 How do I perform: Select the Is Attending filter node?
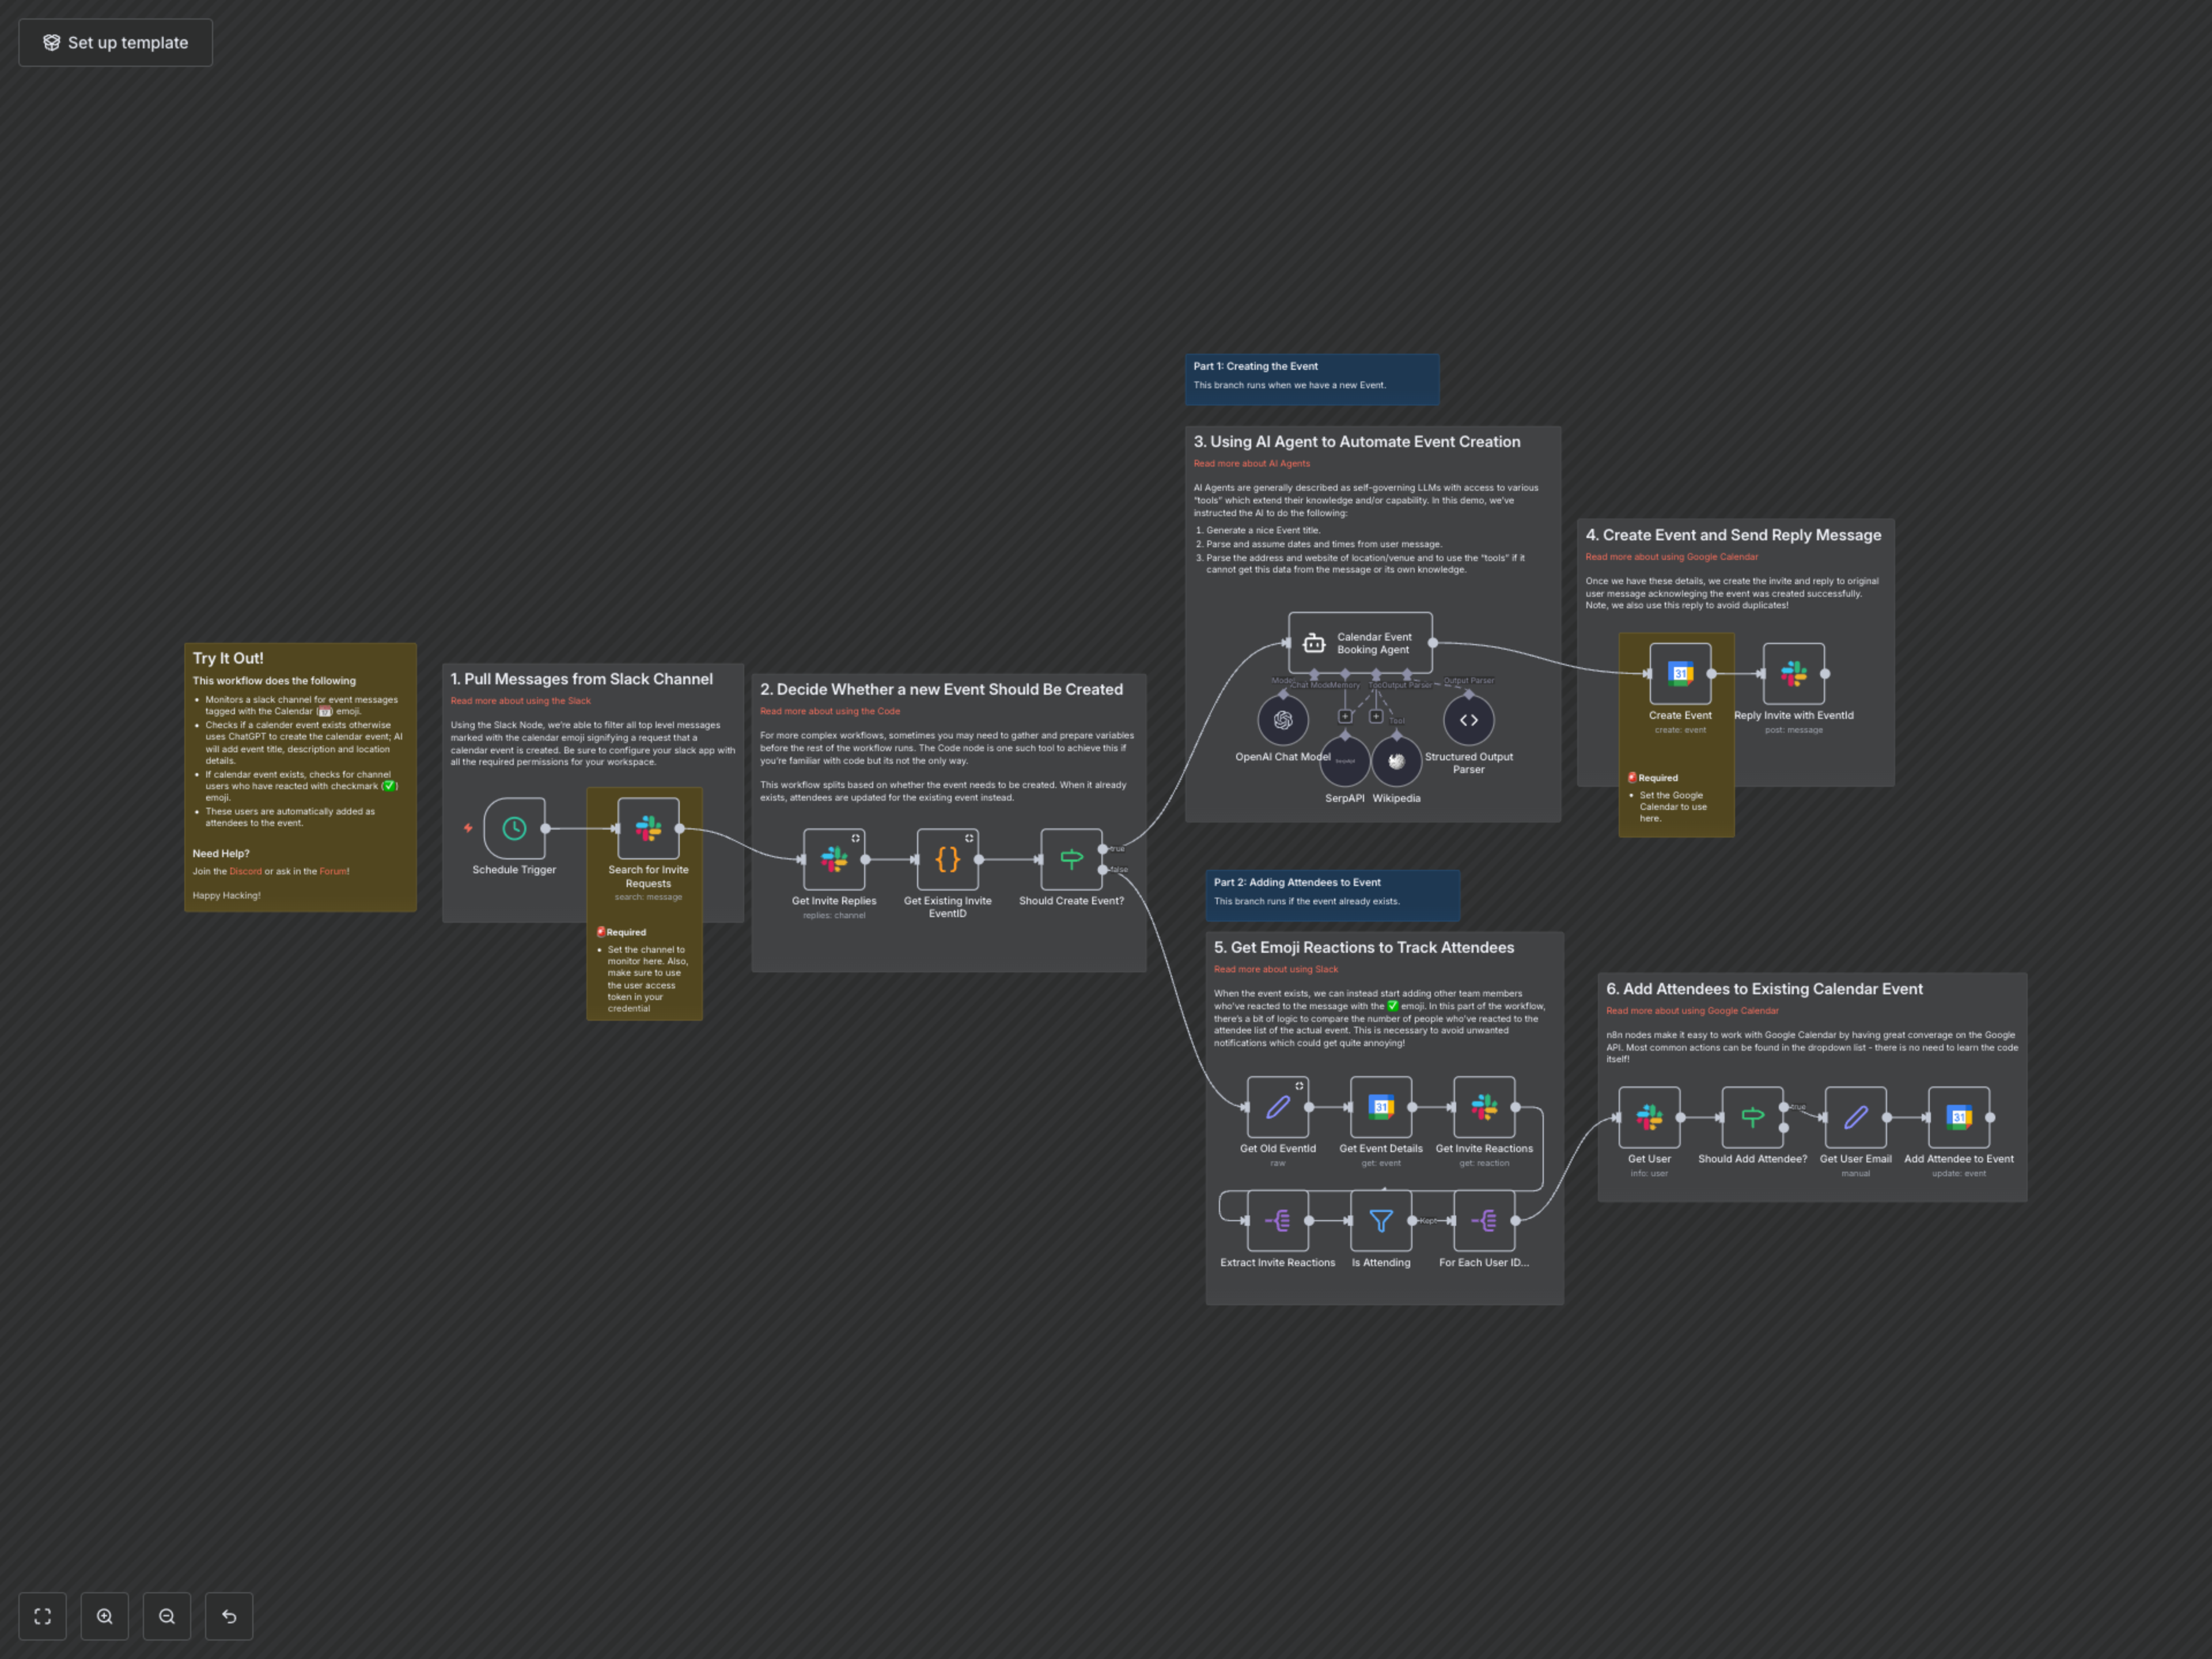pyautogui.click(x=1380, y=1220)
